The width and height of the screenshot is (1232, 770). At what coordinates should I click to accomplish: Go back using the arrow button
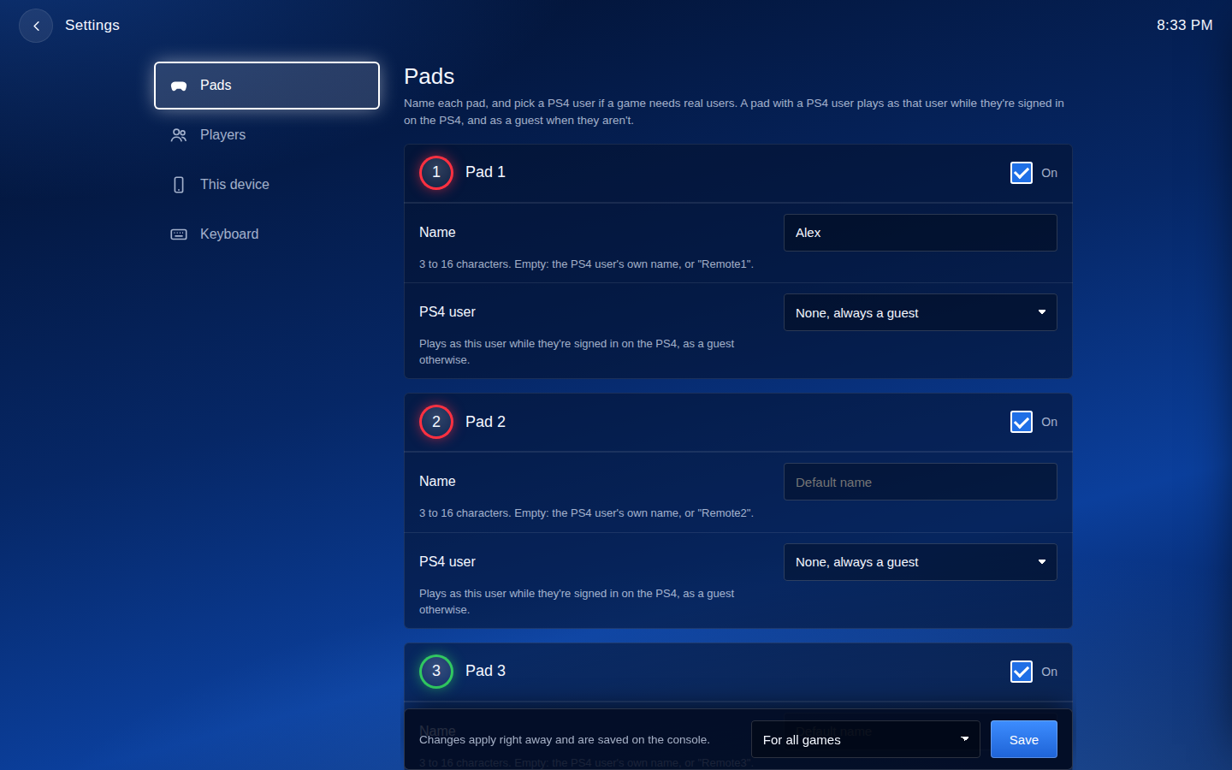[36, 26]
